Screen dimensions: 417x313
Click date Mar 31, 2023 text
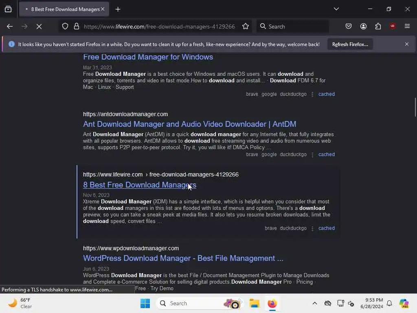pos(97,68)
